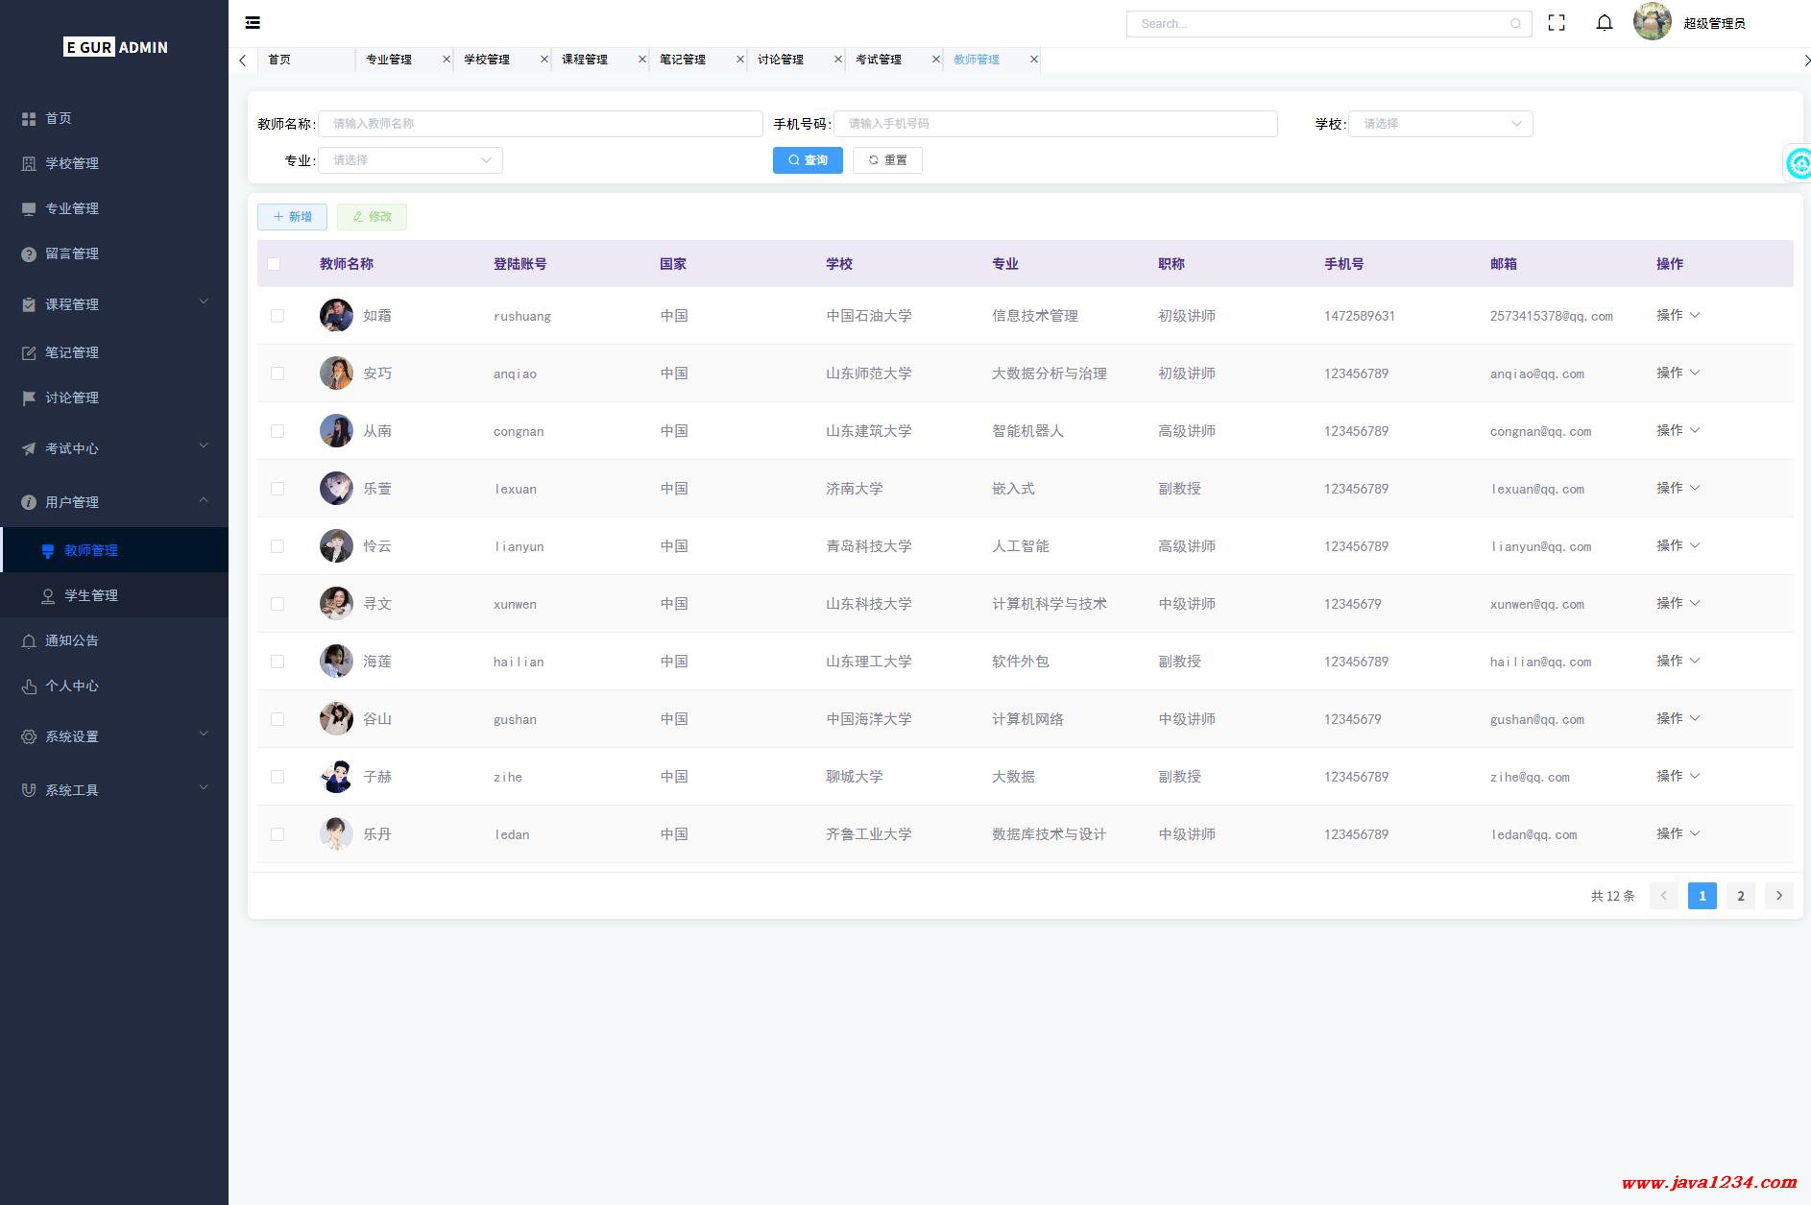Open notifications bell icon
Screen dimensions: 1811x1205
coord(1604,23)
